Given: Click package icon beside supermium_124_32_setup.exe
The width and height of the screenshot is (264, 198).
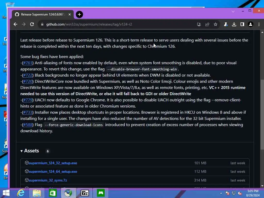Looking at the screenshot, I should pyautogui.click(x=27, y=163).
